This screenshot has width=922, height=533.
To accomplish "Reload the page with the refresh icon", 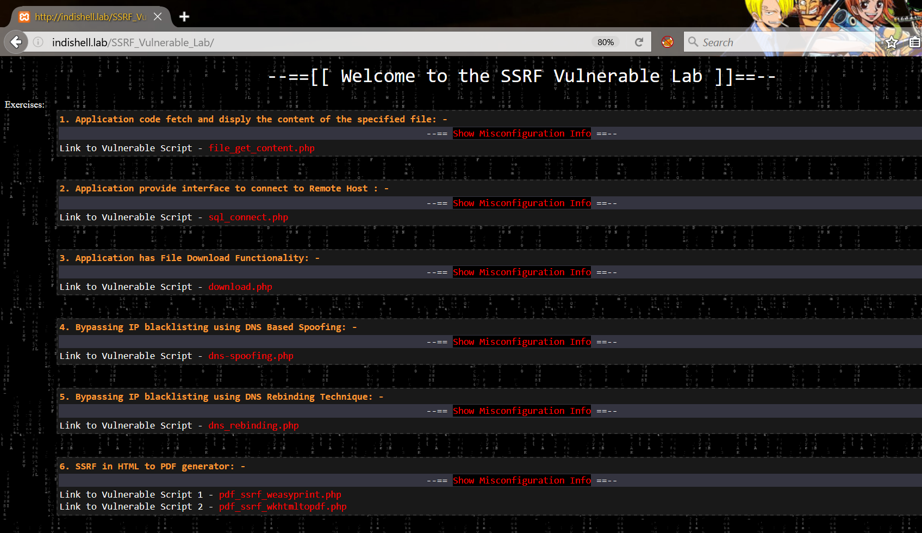I will click(639, 42).
